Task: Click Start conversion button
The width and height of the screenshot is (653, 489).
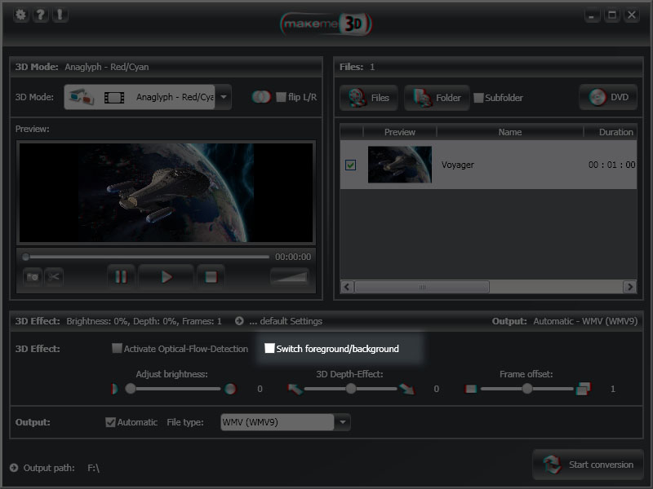Action: point(589,465)
